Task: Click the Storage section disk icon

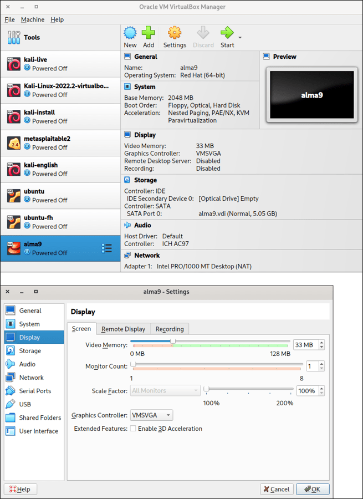Action: pyautogui.click(x=127, y=180)
